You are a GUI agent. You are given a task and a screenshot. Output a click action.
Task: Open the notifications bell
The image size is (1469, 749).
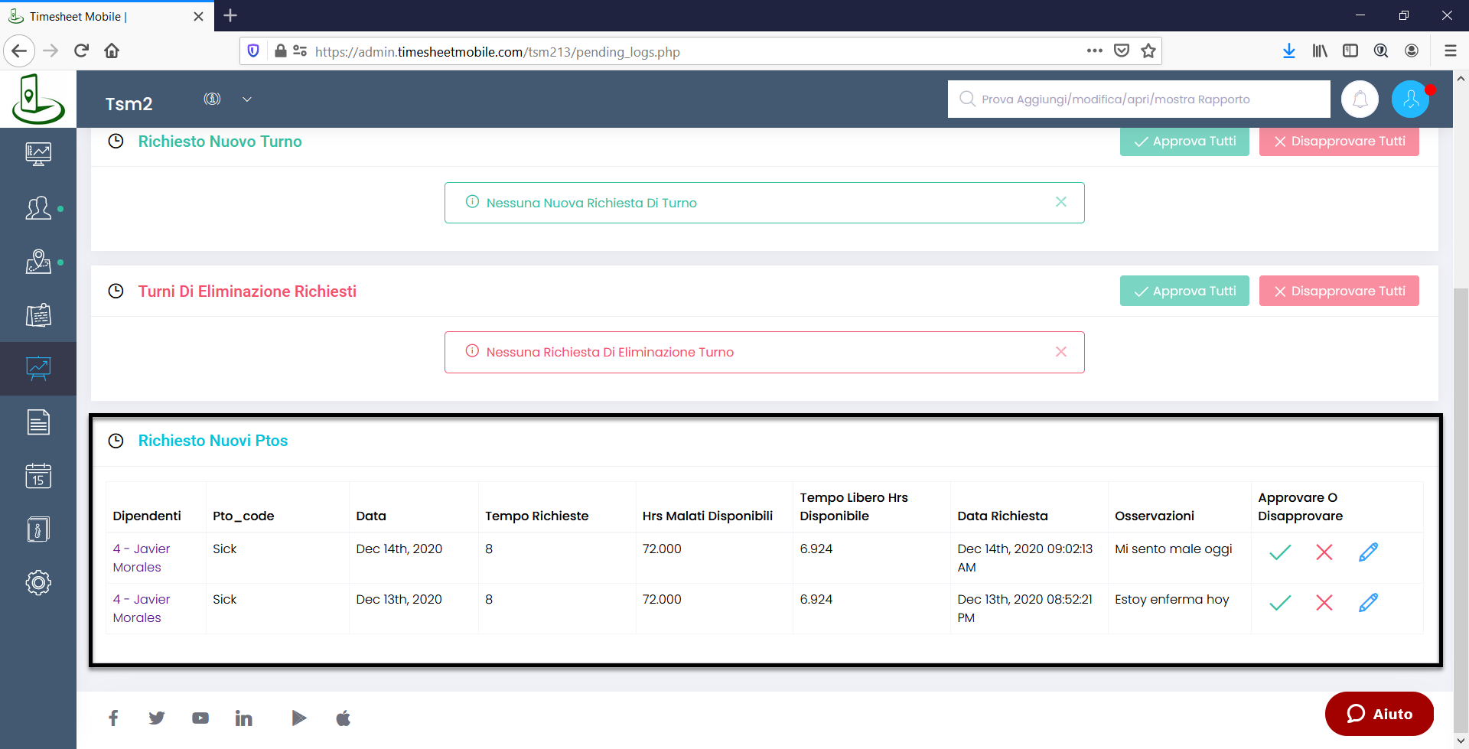[x=1360, y=99]
